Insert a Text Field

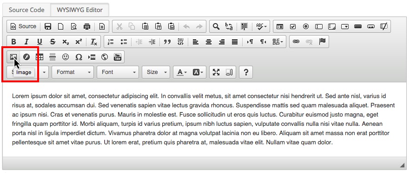pyautogui.click(x=319, y=26)
